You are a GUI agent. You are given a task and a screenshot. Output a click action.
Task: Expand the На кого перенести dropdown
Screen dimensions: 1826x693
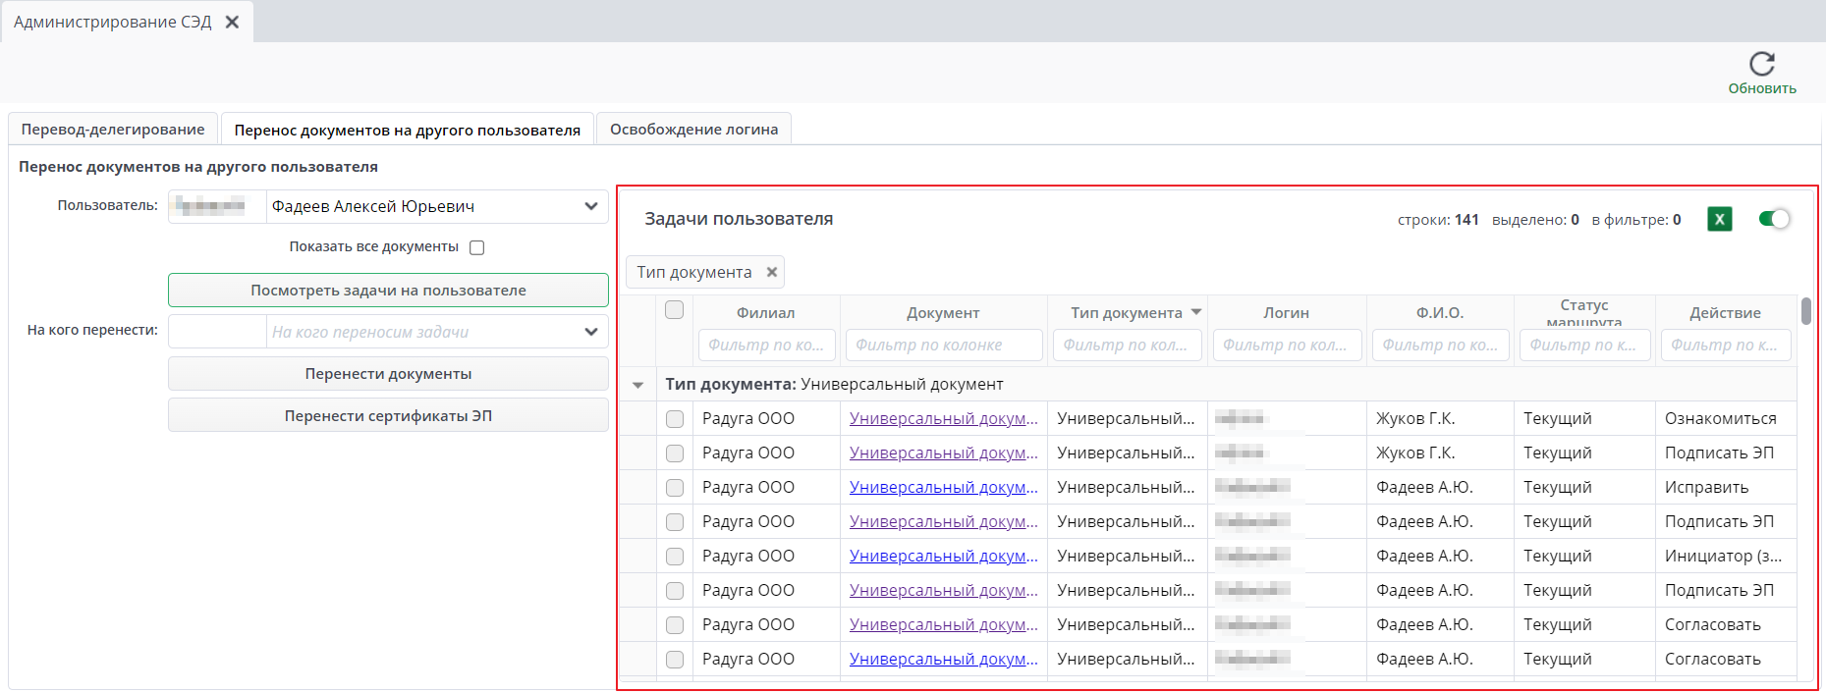[590, 332]
